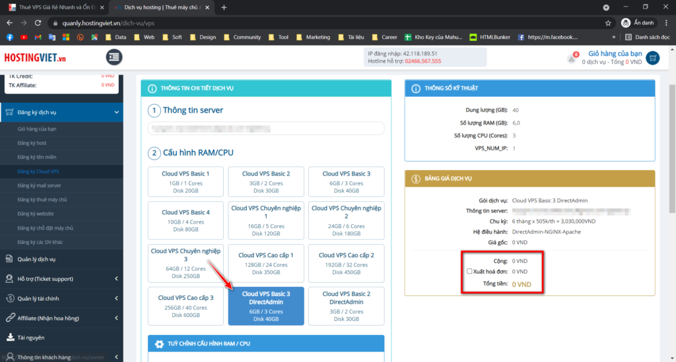This screenshot has width=676, height=362.
Task: Open the shopping cart icon
Action: [653, 57]
